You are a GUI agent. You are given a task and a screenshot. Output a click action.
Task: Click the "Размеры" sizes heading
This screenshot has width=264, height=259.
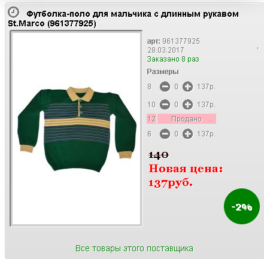tap(163, 72)
